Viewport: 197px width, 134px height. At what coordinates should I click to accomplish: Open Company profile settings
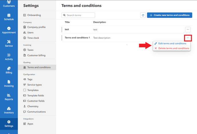[36, 27]
